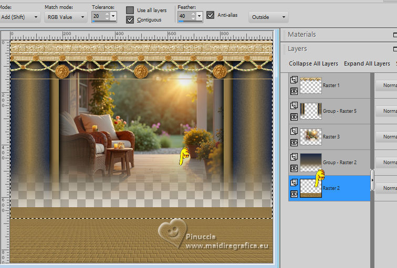Select the Raster 3 layer thumbnail

pyautogui.click(x=311, y=137)
